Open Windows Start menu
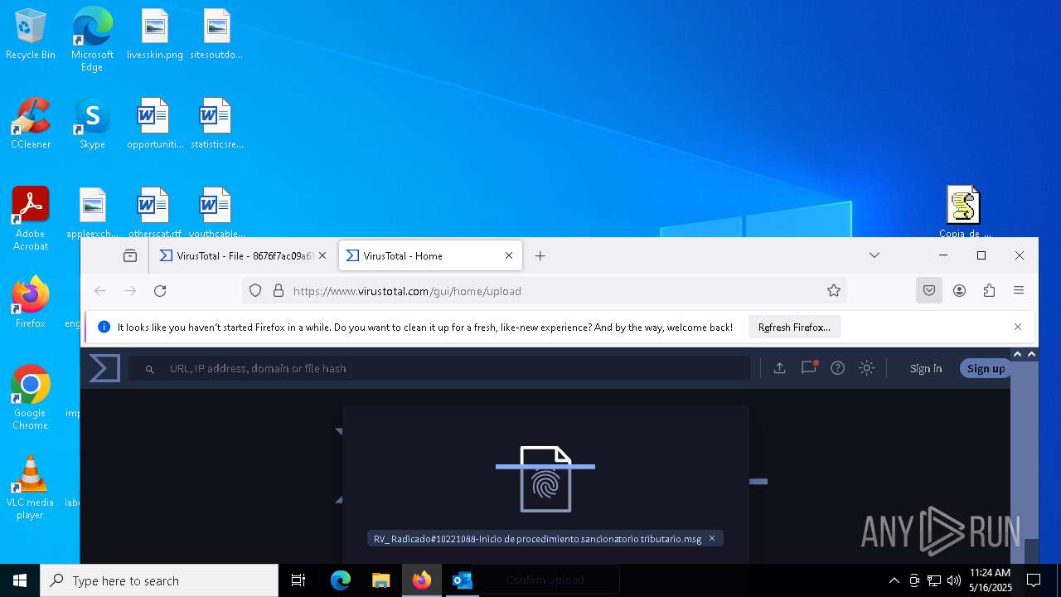This screenshot has height=597, width=1061. (x=20, y=580)
